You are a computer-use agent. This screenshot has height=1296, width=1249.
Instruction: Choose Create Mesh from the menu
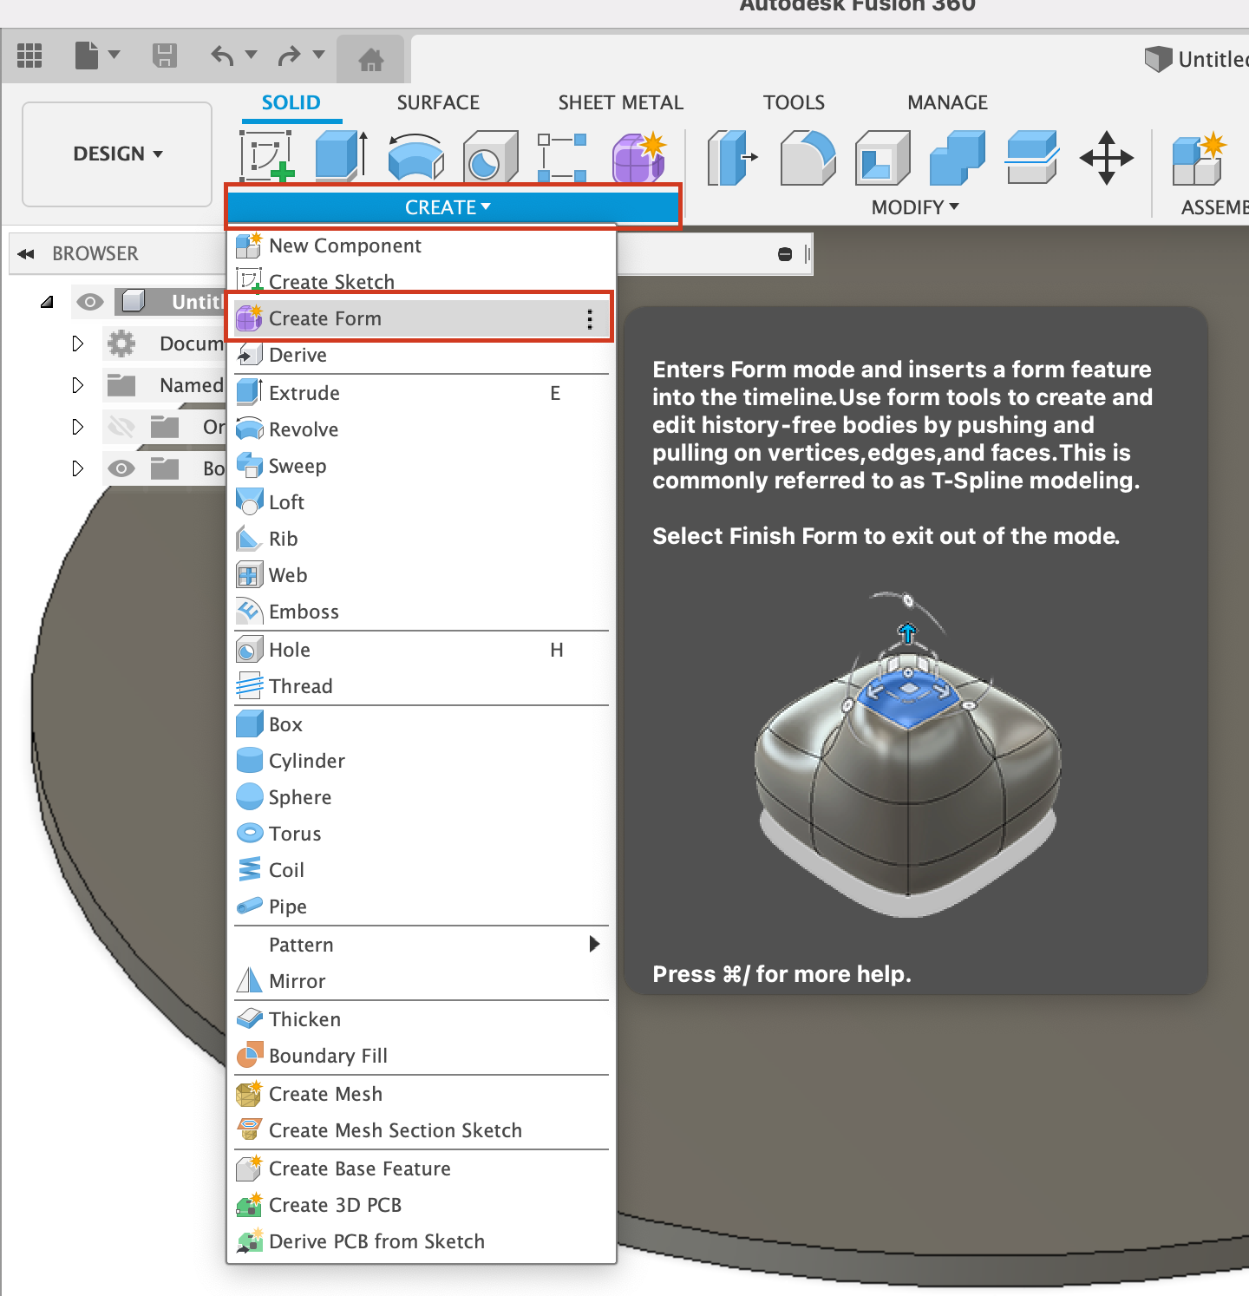(x=325, y=1094)
